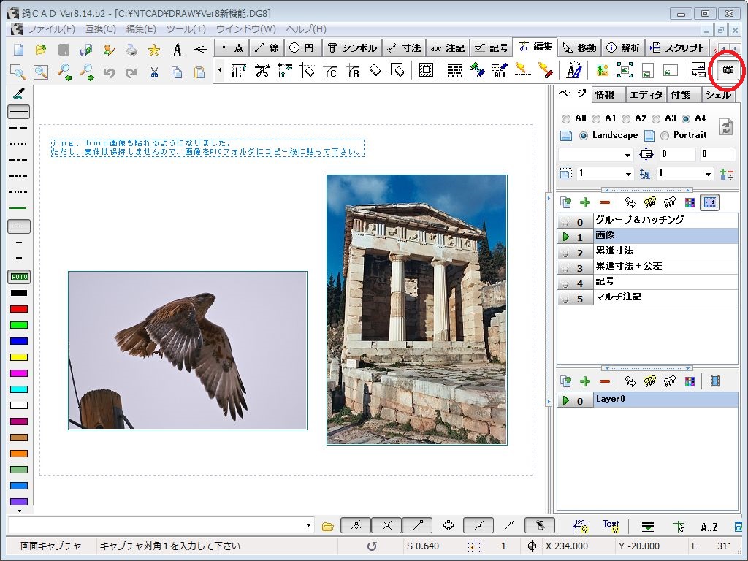
Task: Select page 3 累進寸法+公差
Action: [x=647, y=267]
